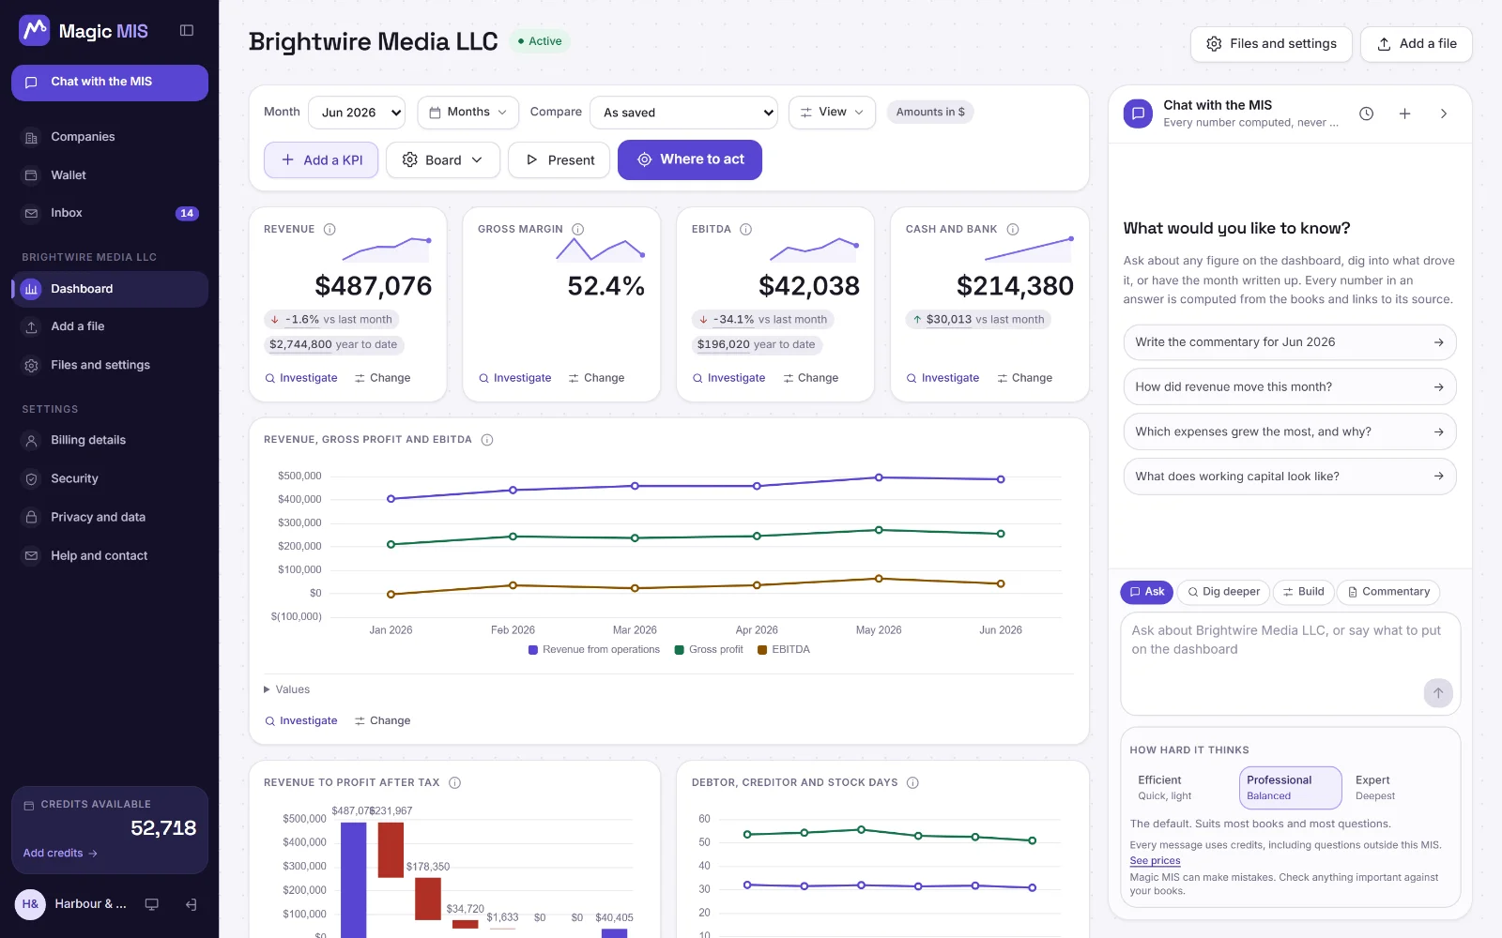This screenshot has height=938, width=1502.
Task: Click the Where to act button
Action: 690,160
